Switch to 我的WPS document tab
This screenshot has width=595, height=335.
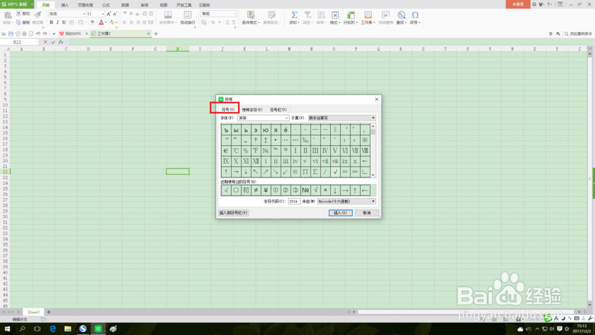(73, 34)
